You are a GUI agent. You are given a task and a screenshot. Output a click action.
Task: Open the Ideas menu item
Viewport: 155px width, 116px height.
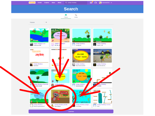point(53,3)
